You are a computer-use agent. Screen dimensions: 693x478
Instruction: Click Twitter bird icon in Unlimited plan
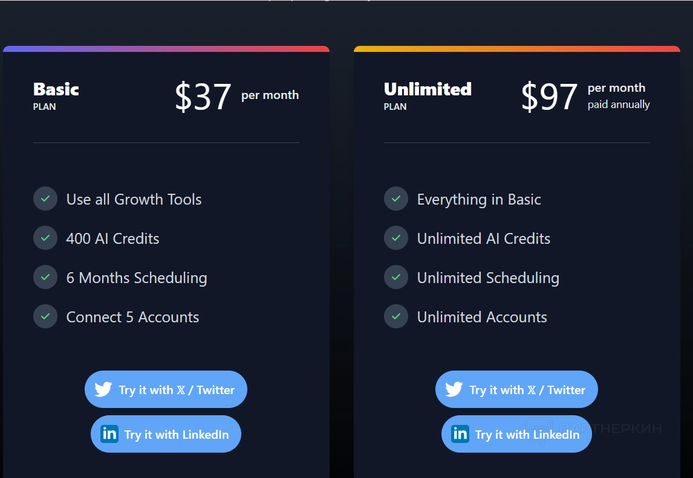click(454, 389)
